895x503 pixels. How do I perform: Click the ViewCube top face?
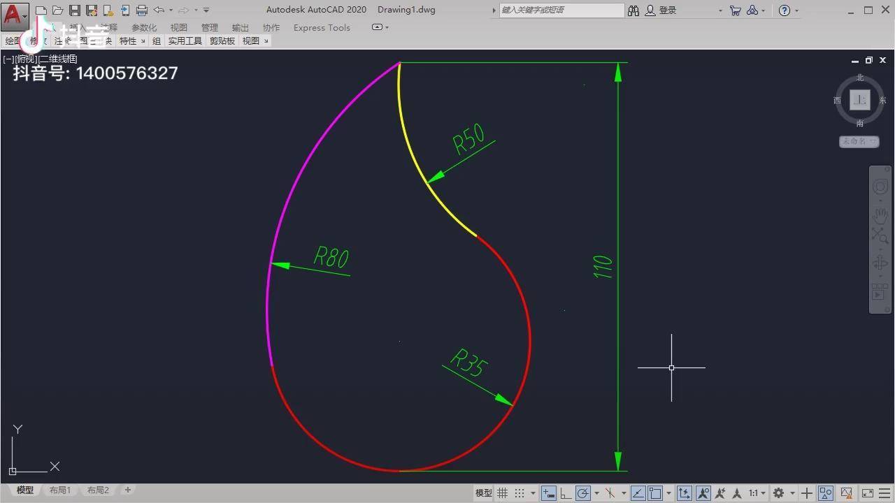click(860, 100)
